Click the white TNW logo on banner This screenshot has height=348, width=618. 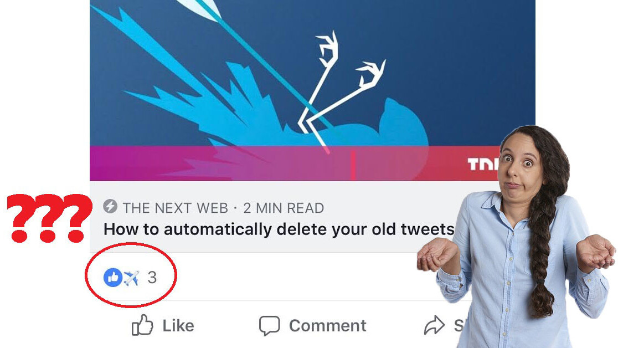pyautogui.click(x=483, y=164)
